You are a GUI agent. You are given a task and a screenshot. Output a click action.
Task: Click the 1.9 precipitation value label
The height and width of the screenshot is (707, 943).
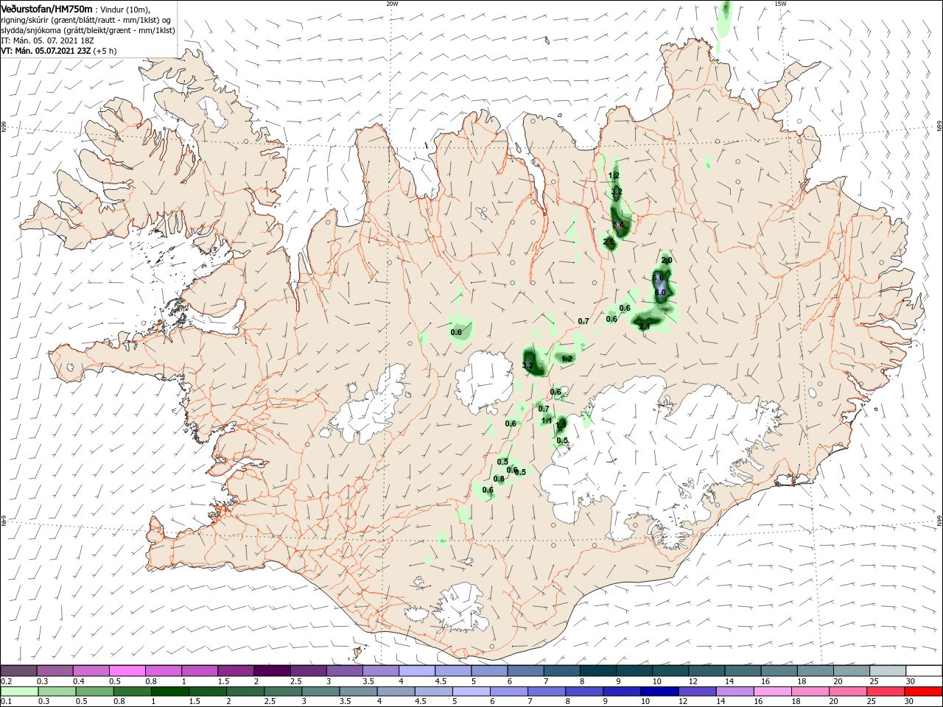561,424
